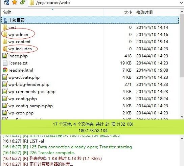Click the 2014/4/10 14:16 date of wp-admin
184x166 pixels.
tap(152, 34)
